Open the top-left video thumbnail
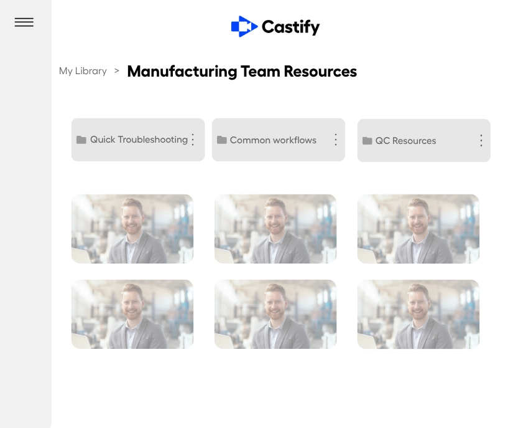The width and height of the screenshot is (513, 428). point(132,229)
